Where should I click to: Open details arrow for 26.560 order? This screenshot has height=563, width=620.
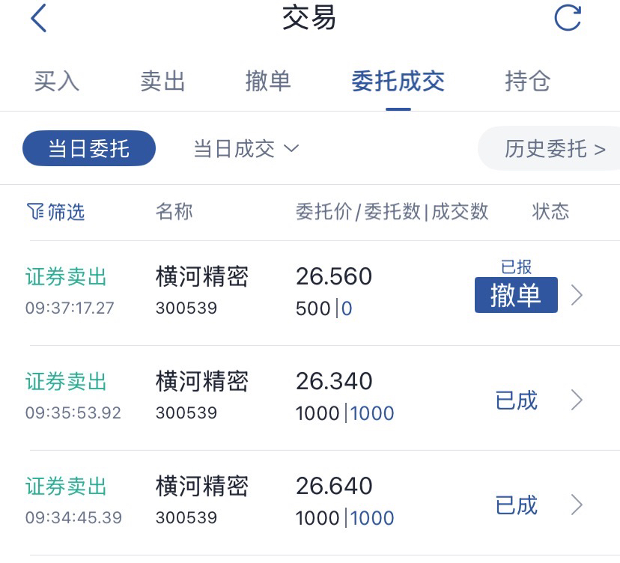point(577,295)
